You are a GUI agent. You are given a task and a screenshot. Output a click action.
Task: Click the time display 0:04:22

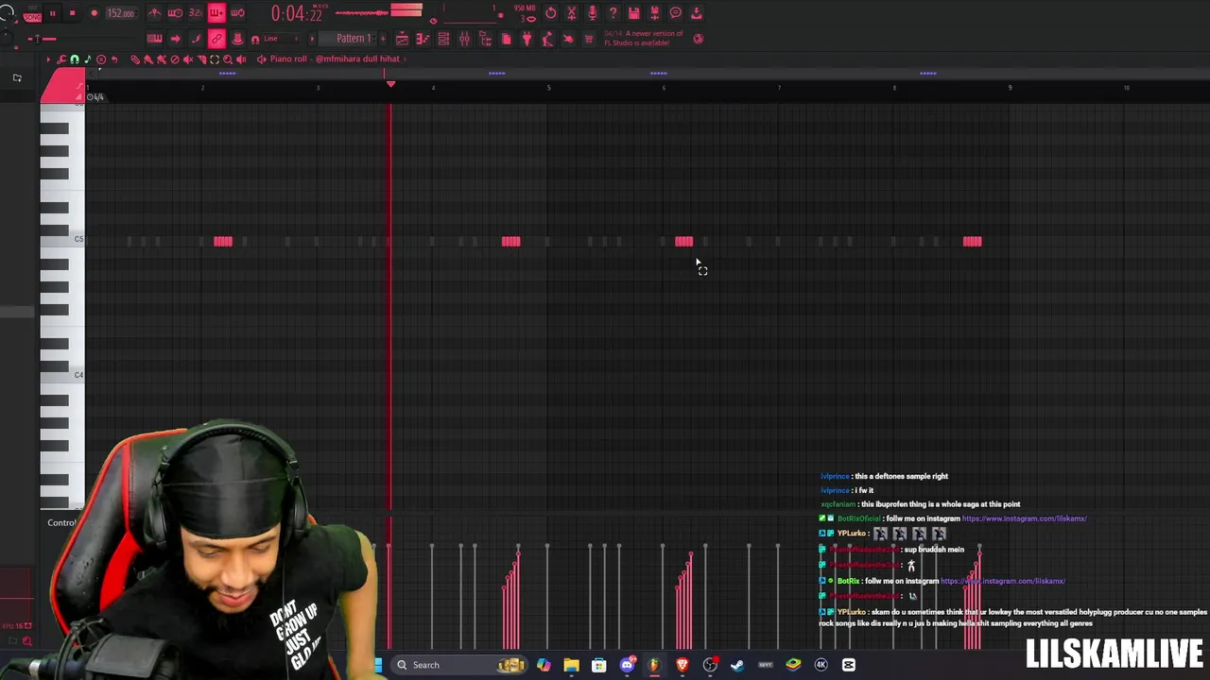(x=299, y=13)
